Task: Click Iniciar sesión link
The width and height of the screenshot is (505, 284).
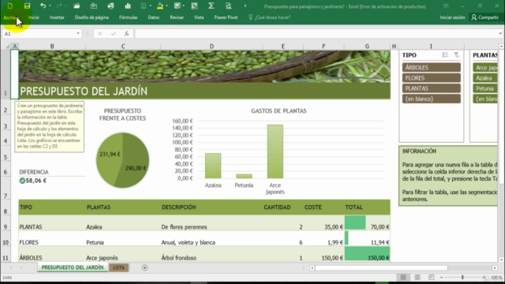Action: (452, 17)
